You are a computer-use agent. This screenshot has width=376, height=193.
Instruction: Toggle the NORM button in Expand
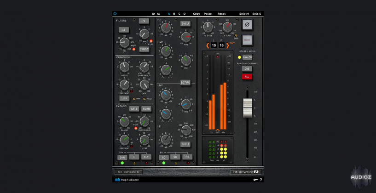146,109
